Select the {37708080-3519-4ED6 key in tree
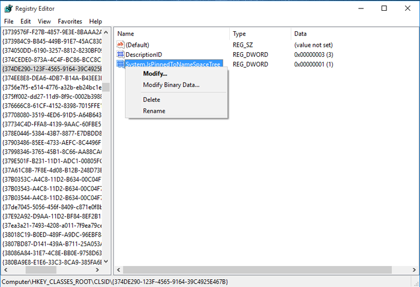This screenshot has width=420, height=287. tap(52, 115)
